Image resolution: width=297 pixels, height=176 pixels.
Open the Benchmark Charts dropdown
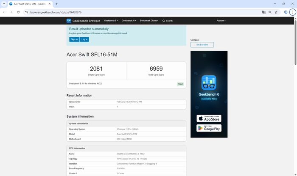(x=149, y=21)
